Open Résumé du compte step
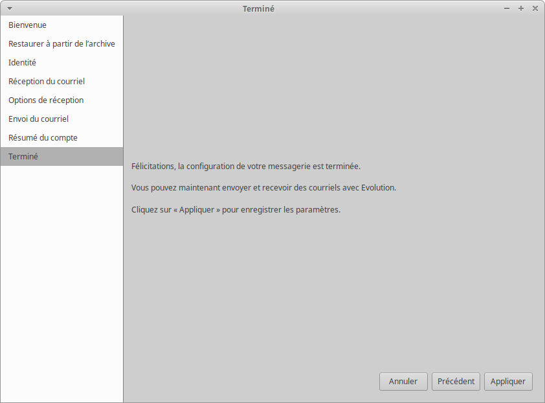This screenshot has height=403, width=545. click(x=43, y=138)
